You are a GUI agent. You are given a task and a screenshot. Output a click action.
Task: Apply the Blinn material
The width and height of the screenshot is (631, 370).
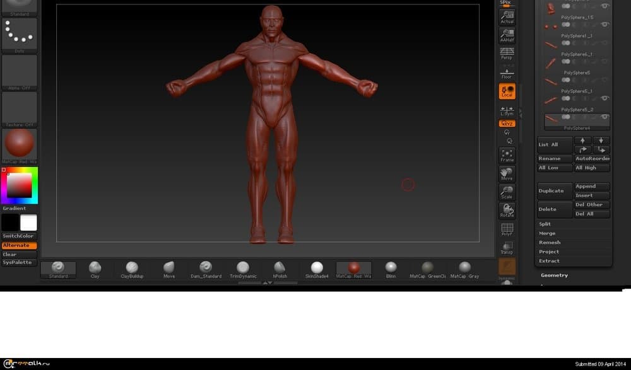pyautogui.click(x=391, y=269)
